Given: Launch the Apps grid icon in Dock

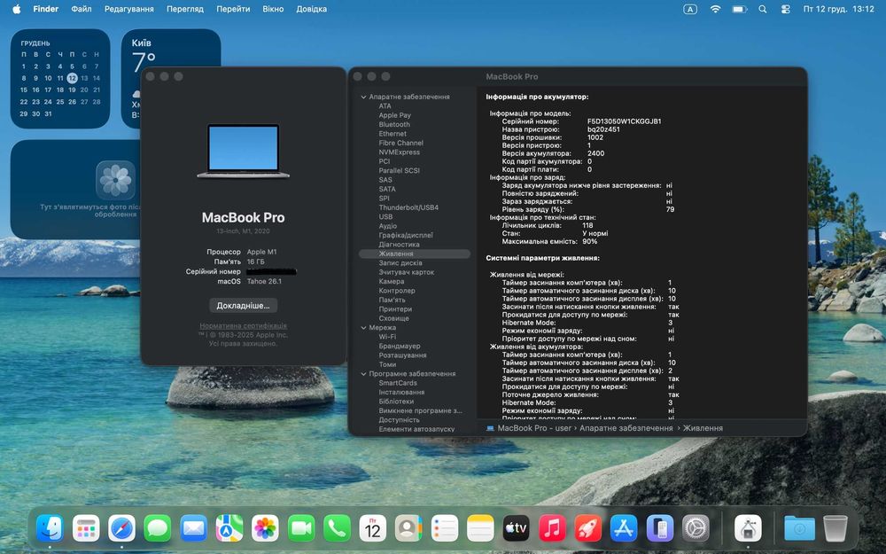Looking at the screenshot, I should tap(86, 529).
